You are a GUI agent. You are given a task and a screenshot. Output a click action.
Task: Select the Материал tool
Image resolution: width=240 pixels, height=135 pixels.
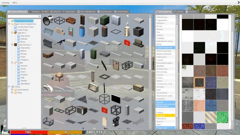(165, 115)
